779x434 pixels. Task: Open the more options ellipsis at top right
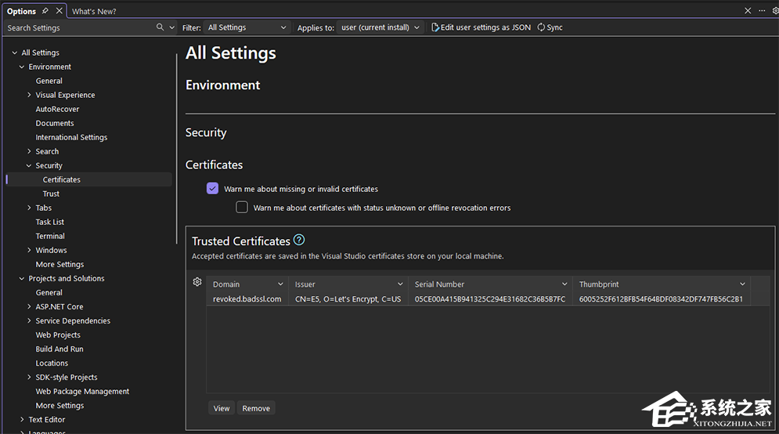762,10
